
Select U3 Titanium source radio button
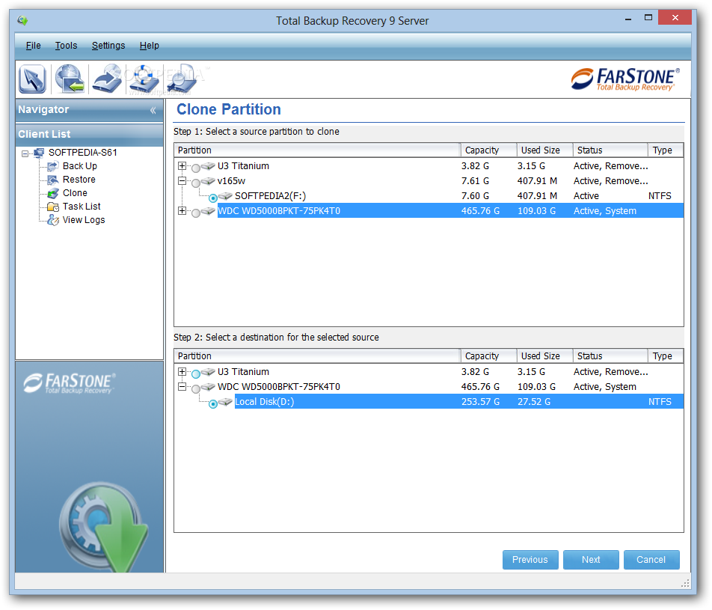pyautogui.click(x=196, y=168)
